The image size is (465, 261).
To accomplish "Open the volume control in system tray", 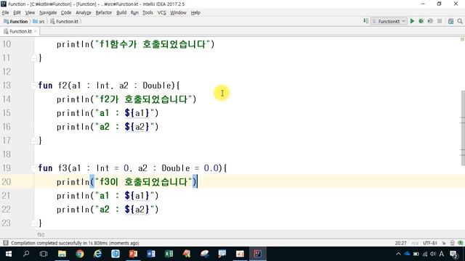I will (x=433, y=254).
